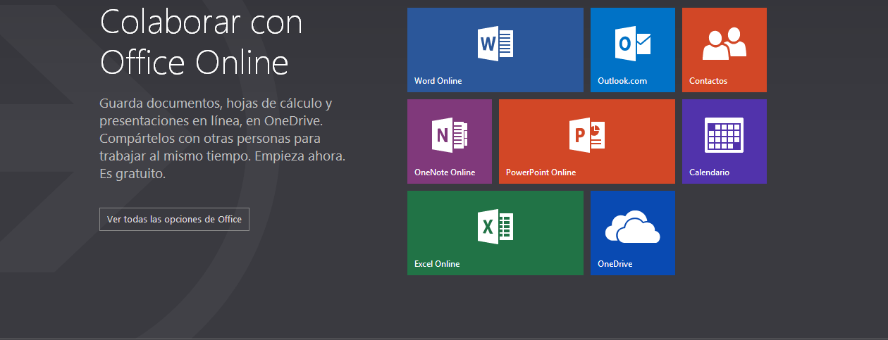Open the Contactos people icon tile
The height and width of the screenshot is (340, 888).
[724, 50]
